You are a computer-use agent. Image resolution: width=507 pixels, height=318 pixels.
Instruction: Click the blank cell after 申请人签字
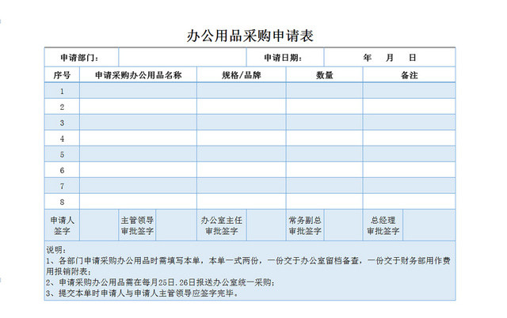point(99,225)
